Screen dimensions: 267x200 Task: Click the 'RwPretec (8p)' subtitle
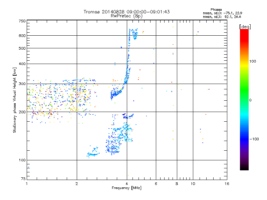point(126,16)
